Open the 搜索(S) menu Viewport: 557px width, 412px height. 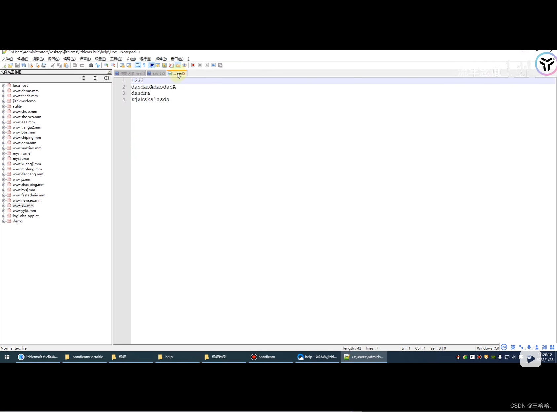tap(38, 59)
